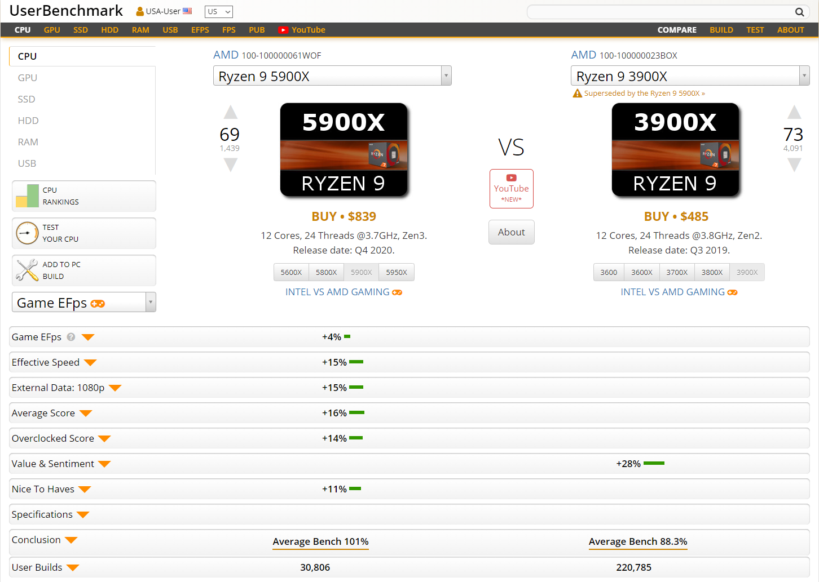Click the Add to PC Build tools icon

pos(27,270)
